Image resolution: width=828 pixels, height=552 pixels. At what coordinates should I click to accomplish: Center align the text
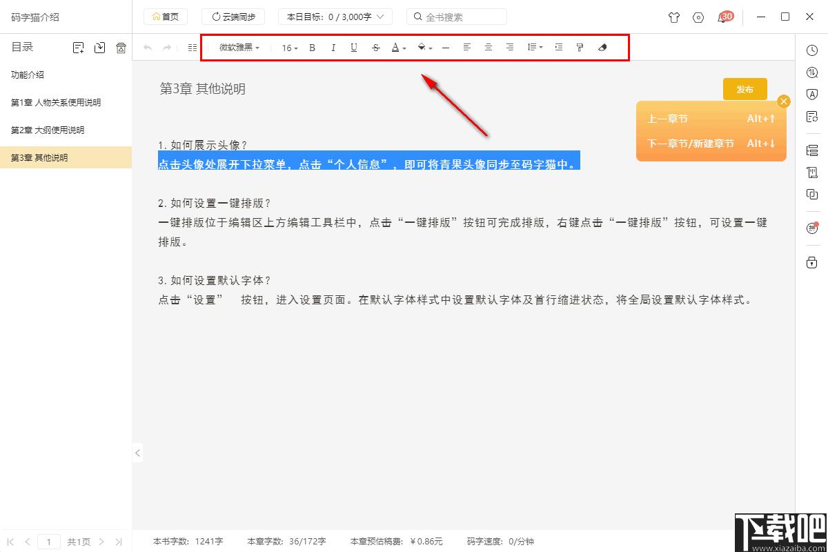pyautogui.click(x=488, y=48)
